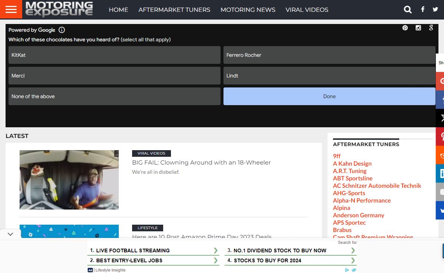The image size is (444, 273).
Task: Open the Google Plus icon under header
Action: [x=431, y=28]
